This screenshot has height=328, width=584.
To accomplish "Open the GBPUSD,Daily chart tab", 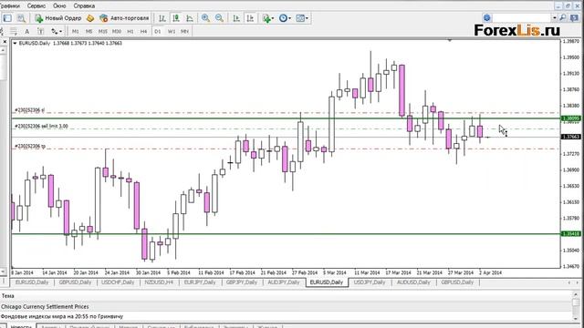I will click(75, 282).
